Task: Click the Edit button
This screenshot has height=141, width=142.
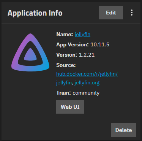Action: [x=111, y=13]
